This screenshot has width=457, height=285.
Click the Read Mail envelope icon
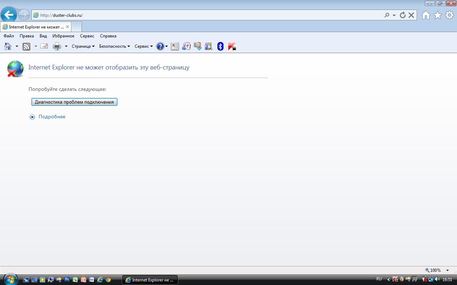point(44,46)
